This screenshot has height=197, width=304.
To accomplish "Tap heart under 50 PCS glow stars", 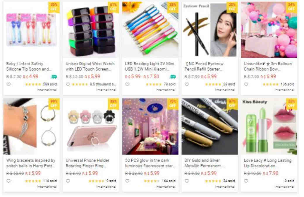I will (x=127, y=181).
